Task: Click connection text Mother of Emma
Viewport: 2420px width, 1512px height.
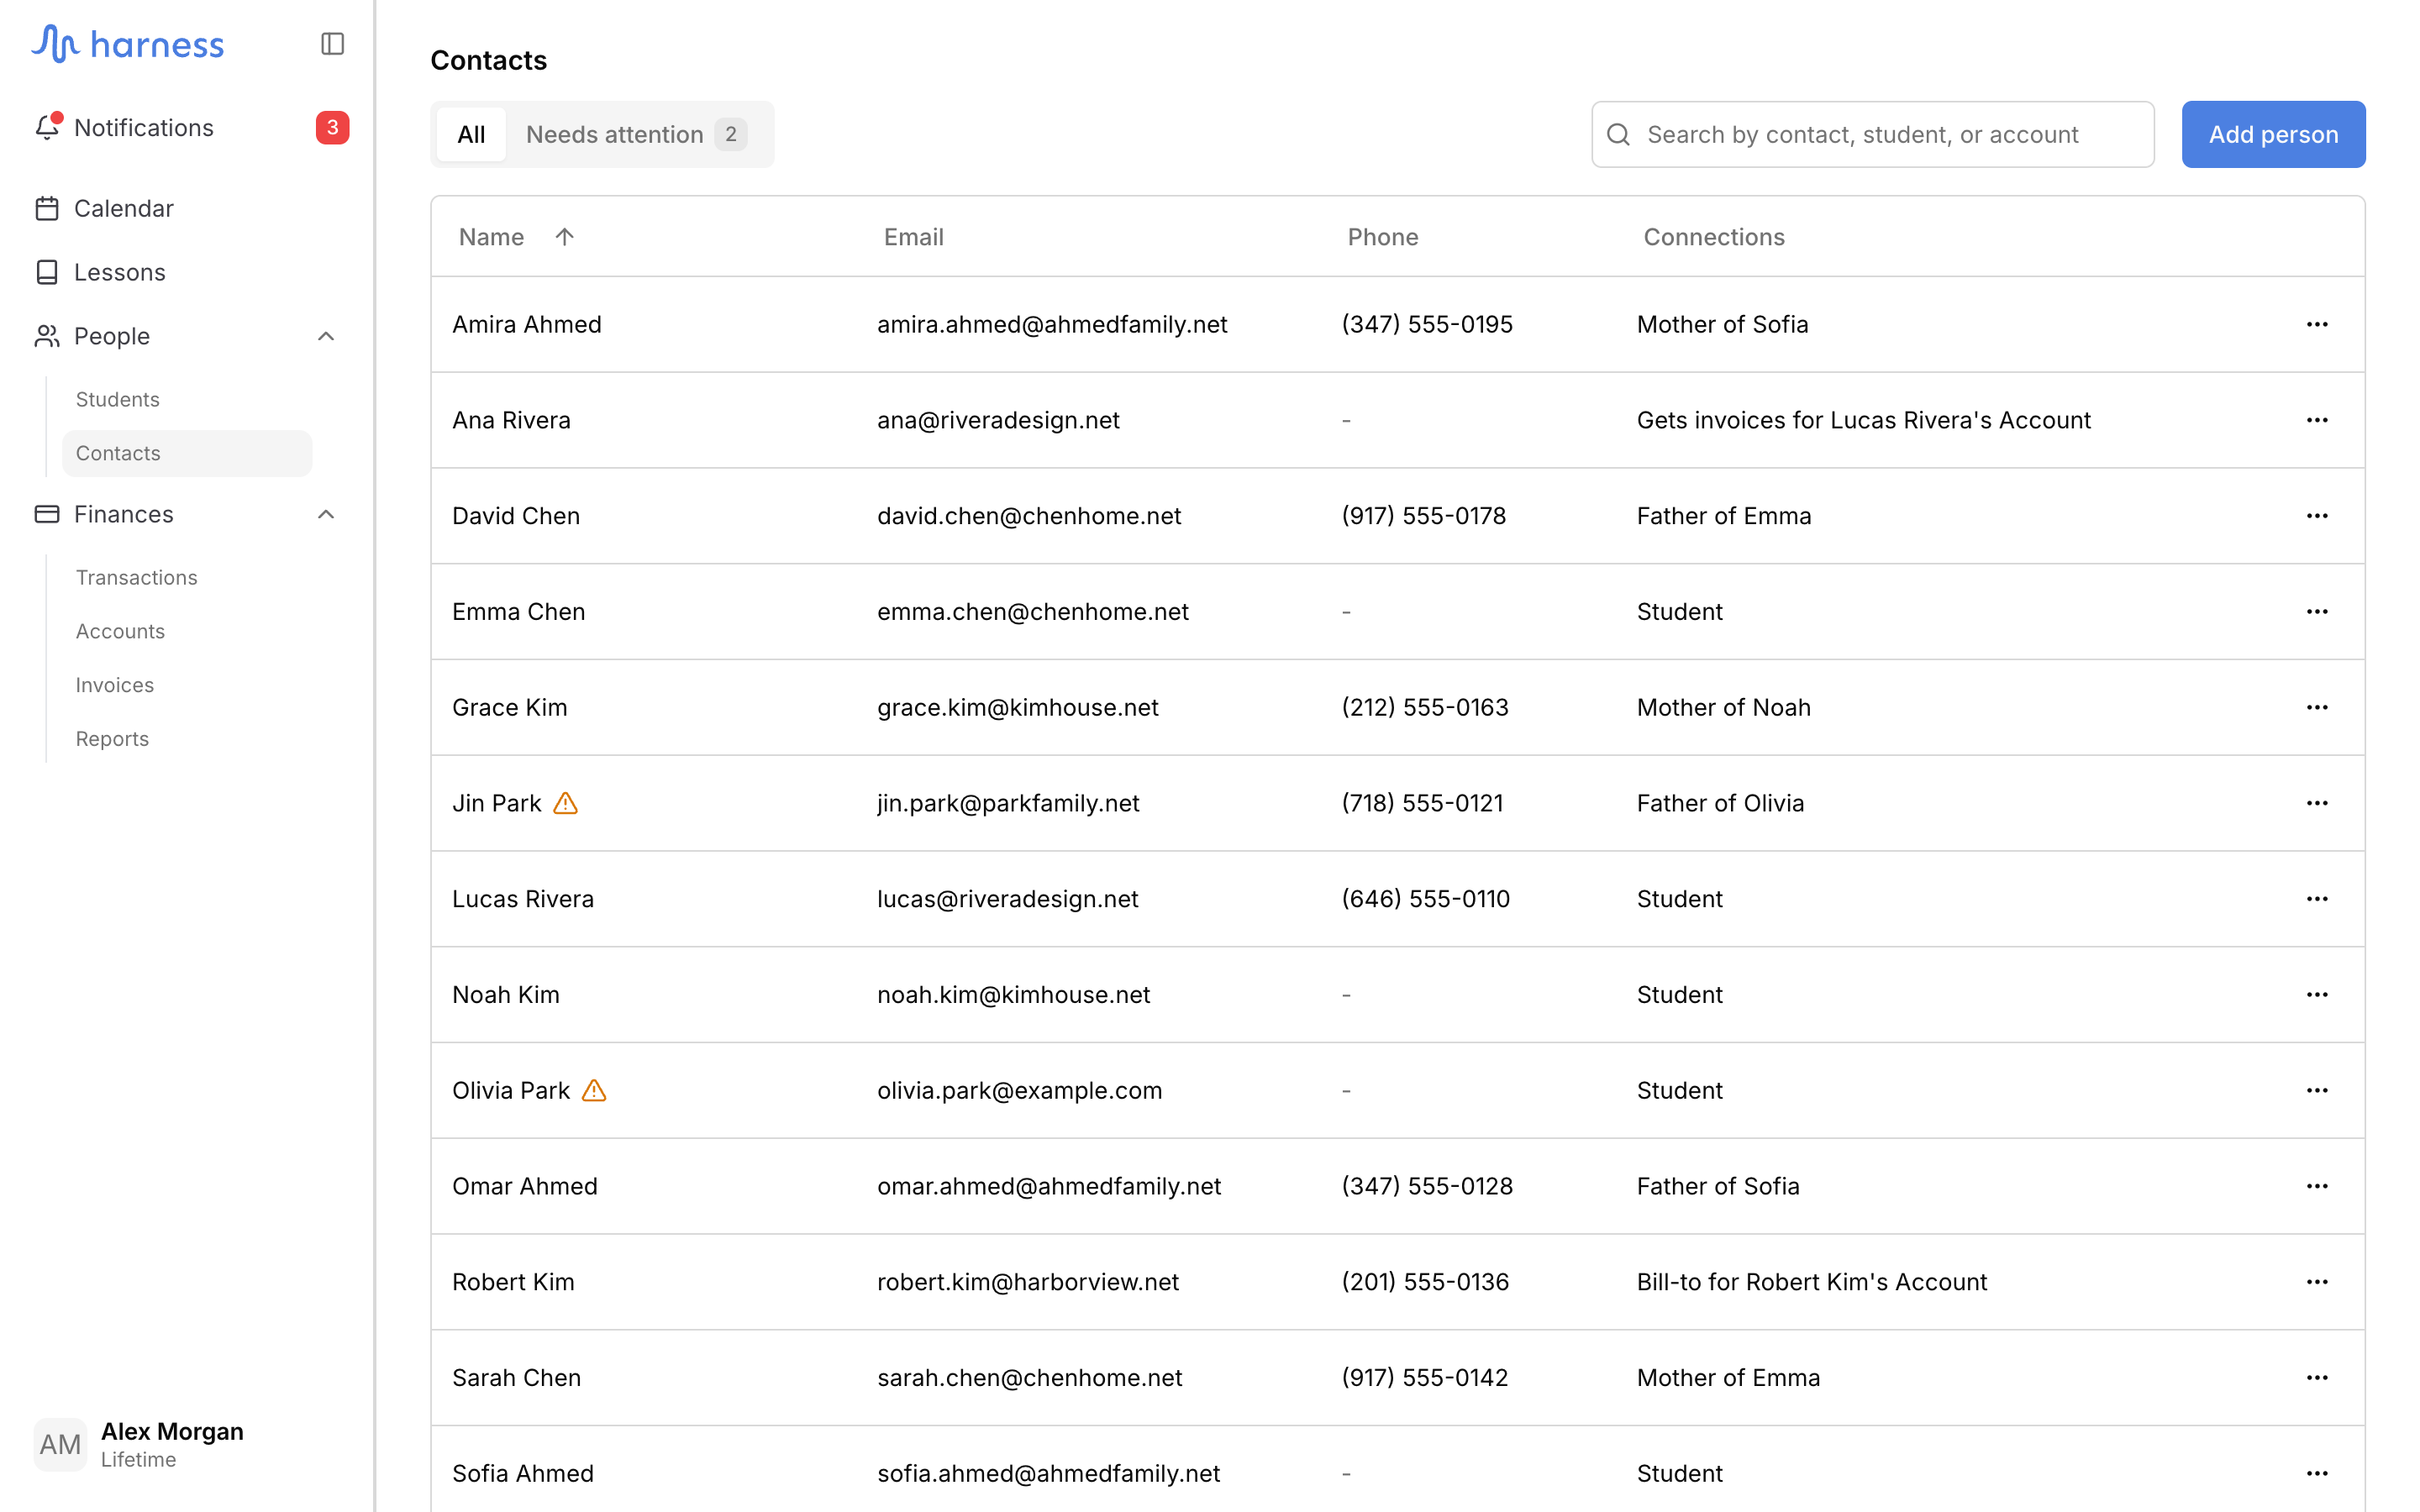Action: 1728,1378
